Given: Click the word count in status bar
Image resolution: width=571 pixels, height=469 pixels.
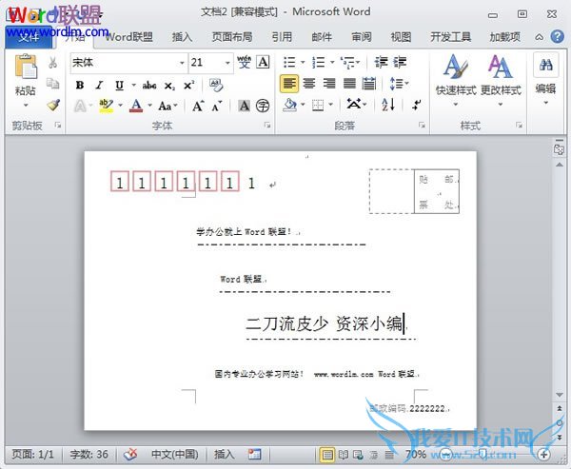Looking at the screenshot, I should 89,454.
